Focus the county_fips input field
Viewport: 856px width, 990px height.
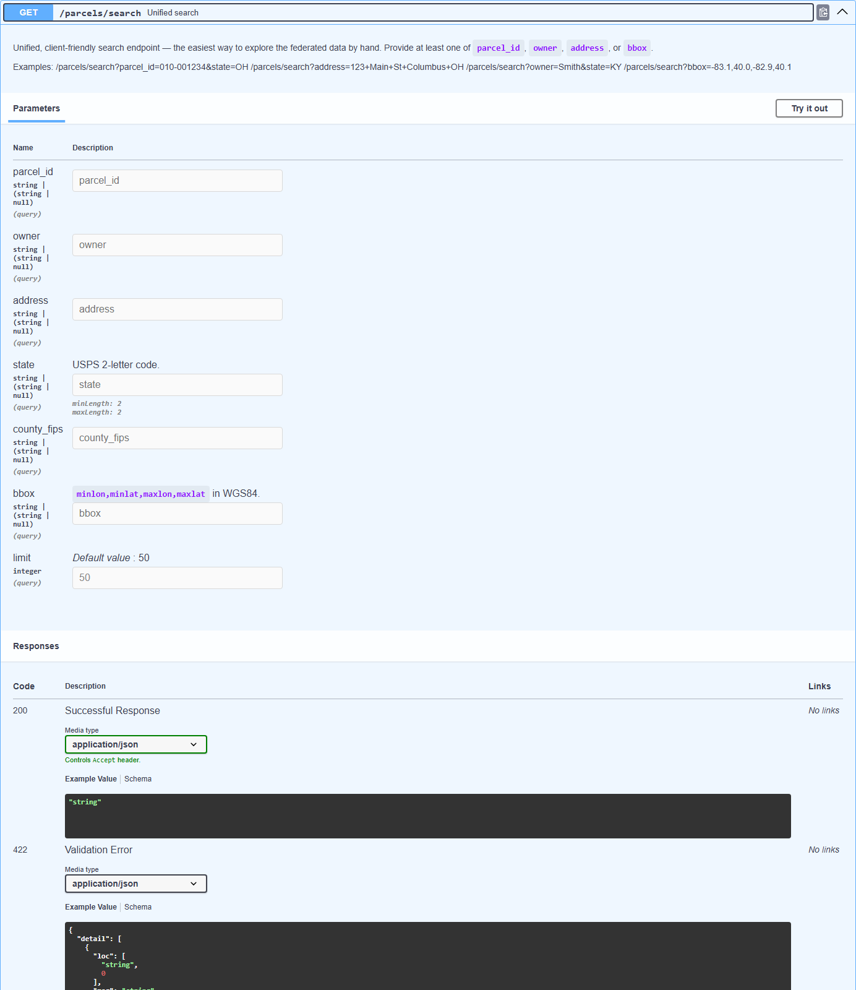point(178,438)
